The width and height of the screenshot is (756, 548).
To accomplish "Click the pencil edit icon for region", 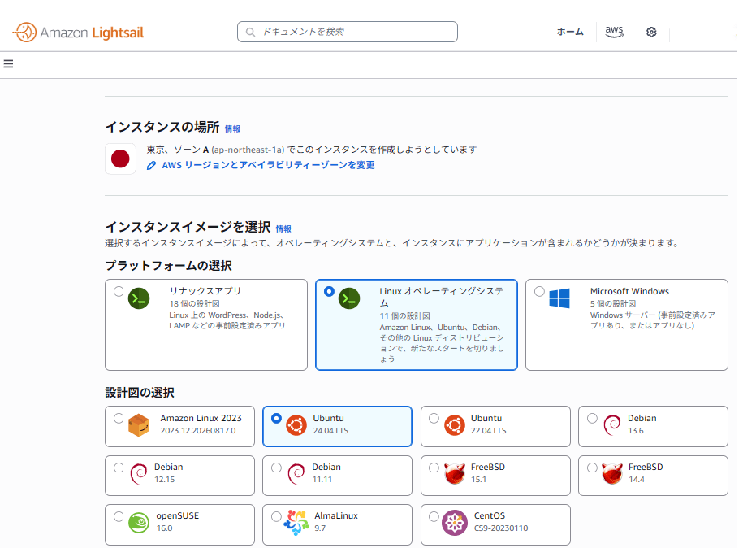I will pyautogui.click(x=151, y=165).
